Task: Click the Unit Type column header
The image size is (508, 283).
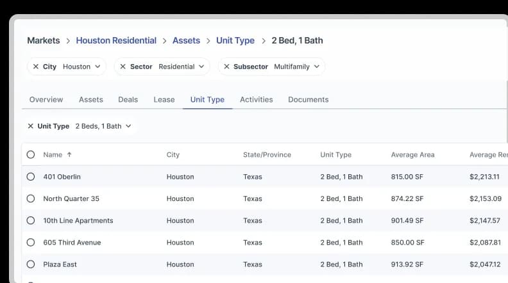Action: pos(336,155)
